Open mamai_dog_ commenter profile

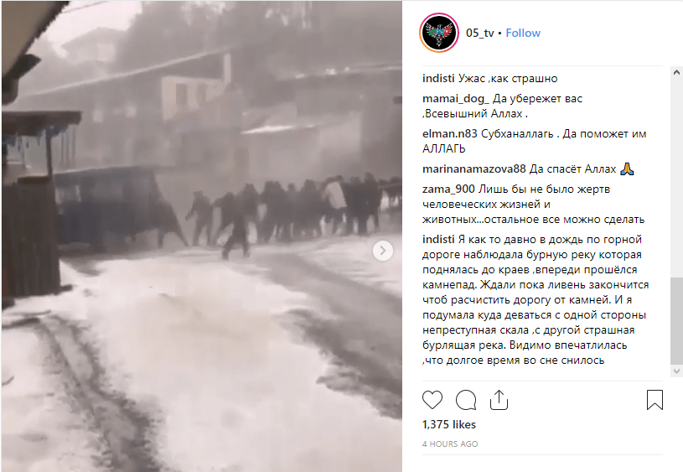456,99
